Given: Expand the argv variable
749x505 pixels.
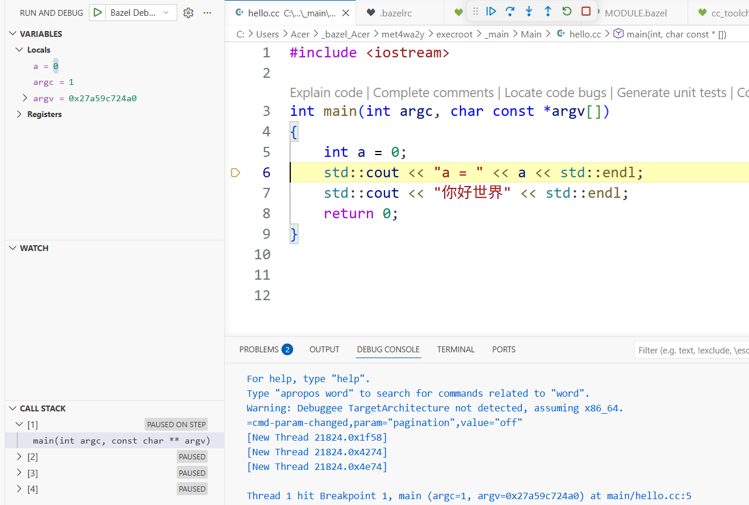Looking at the screenshot, I should click(25, 98).
